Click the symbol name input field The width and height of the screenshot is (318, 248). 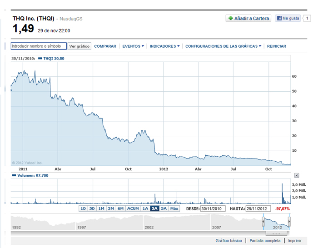[39, 46]
